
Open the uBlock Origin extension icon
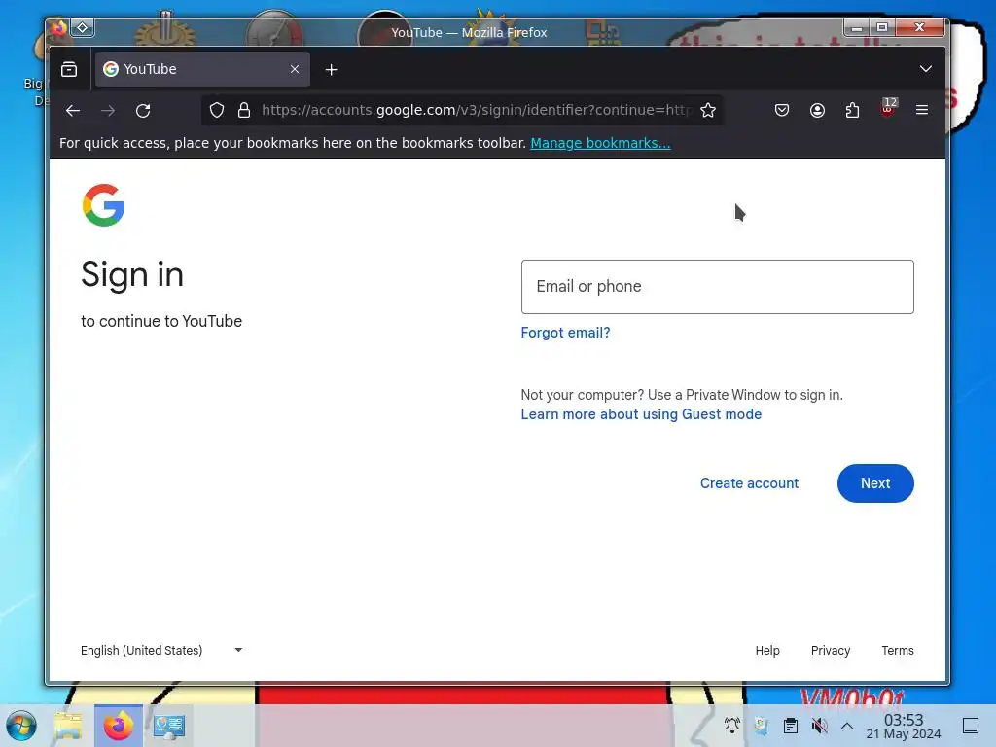(888, 108)
